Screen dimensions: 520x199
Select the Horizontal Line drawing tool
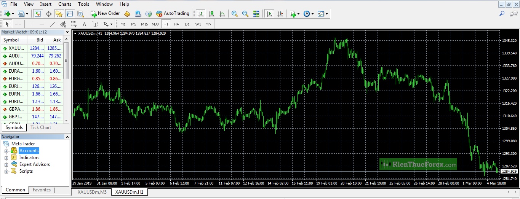pos(42,24)
